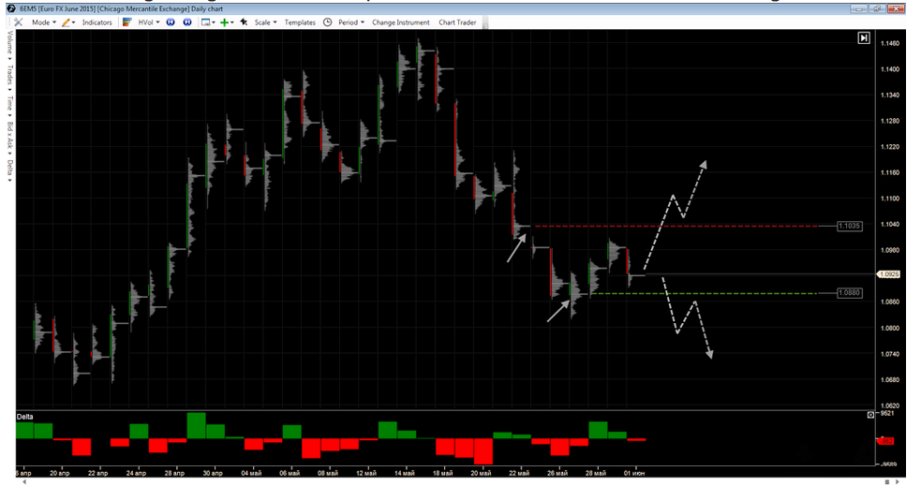Click the red delta value marker on scale
921x486 pixels.
tap(885, 441)
